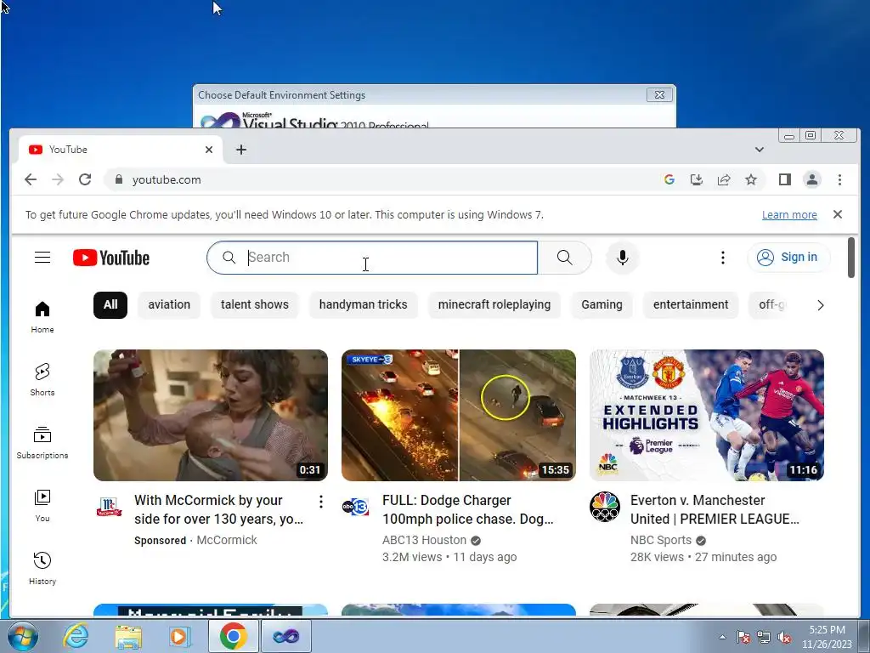870x653 pixels.
Task: Click the install app icon in address bar
Action: coord(697,179)
